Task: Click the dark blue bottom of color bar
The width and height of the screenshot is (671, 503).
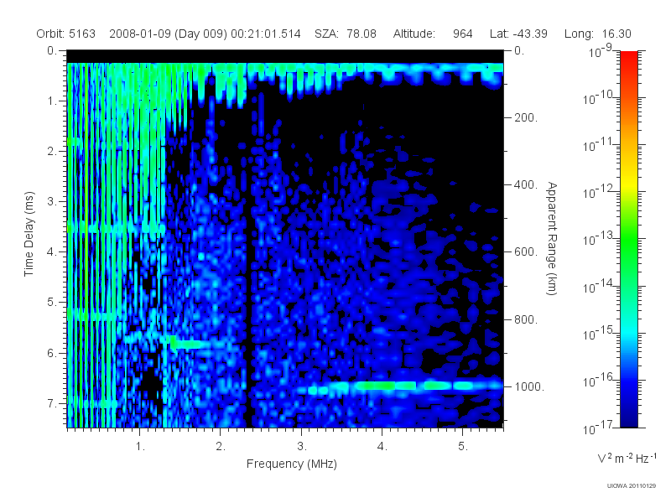Action: (628, 417)
